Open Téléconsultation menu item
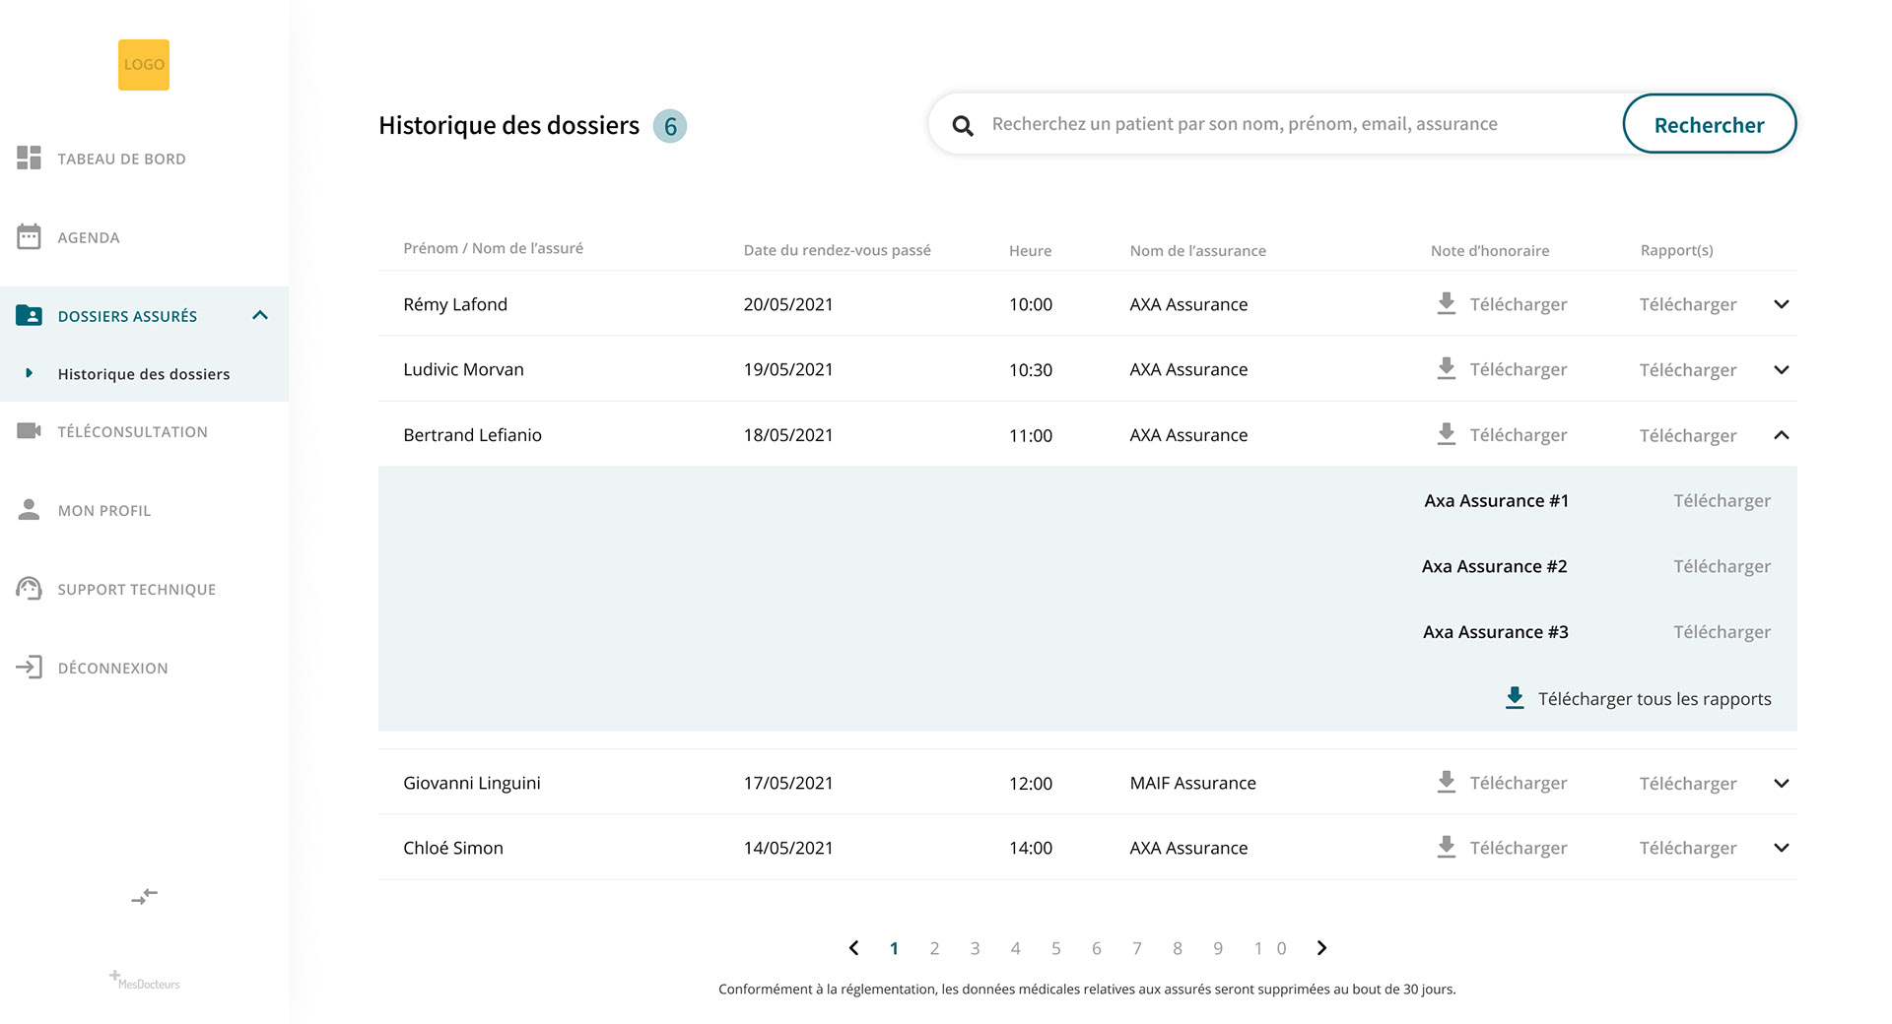Screen dimensions: 1892x1024 pyautogui.click(x=133, y=431)
